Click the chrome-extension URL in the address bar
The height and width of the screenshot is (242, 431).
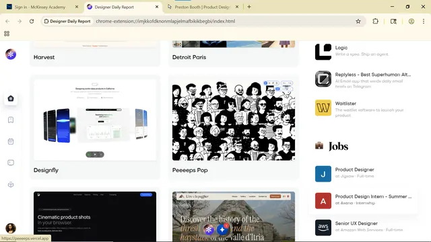(166, 21)
